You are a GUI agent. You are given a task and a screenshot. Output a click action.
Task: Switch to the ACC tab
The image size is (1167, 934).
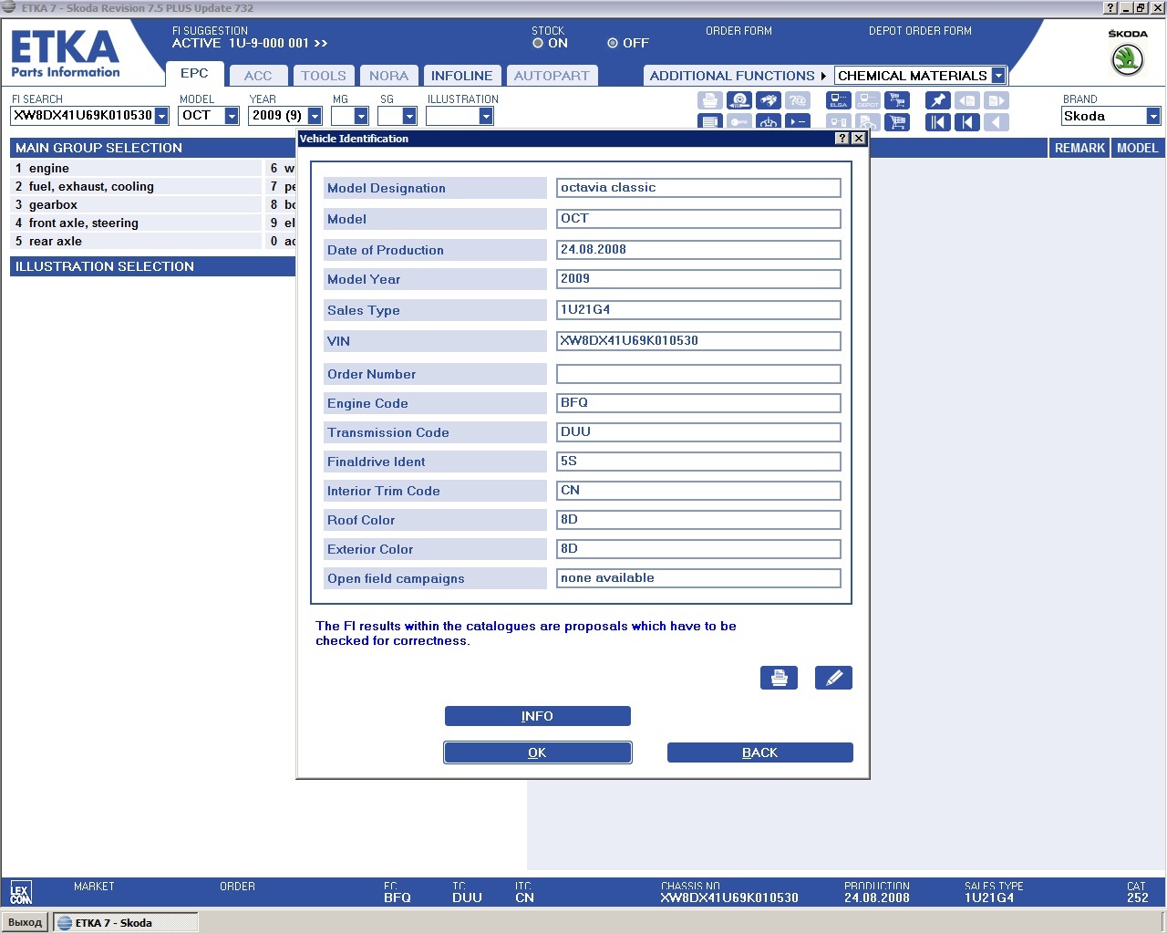pyautogui.click(x=258, y=76)
